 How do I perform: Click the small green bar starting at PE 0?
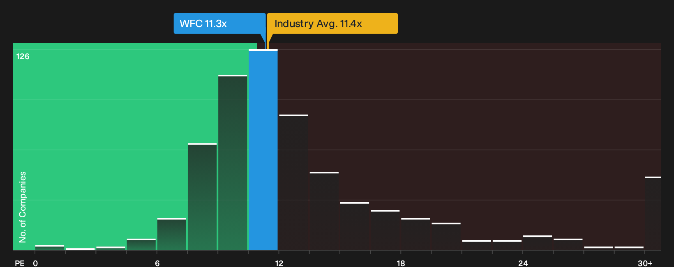pyautogui.click(x=50, y=247)
